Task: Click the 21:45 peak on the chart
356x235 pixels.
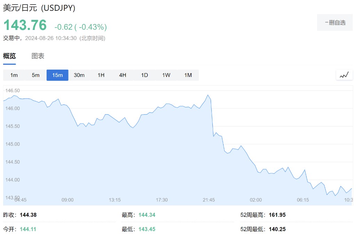Action: [208, 95]
